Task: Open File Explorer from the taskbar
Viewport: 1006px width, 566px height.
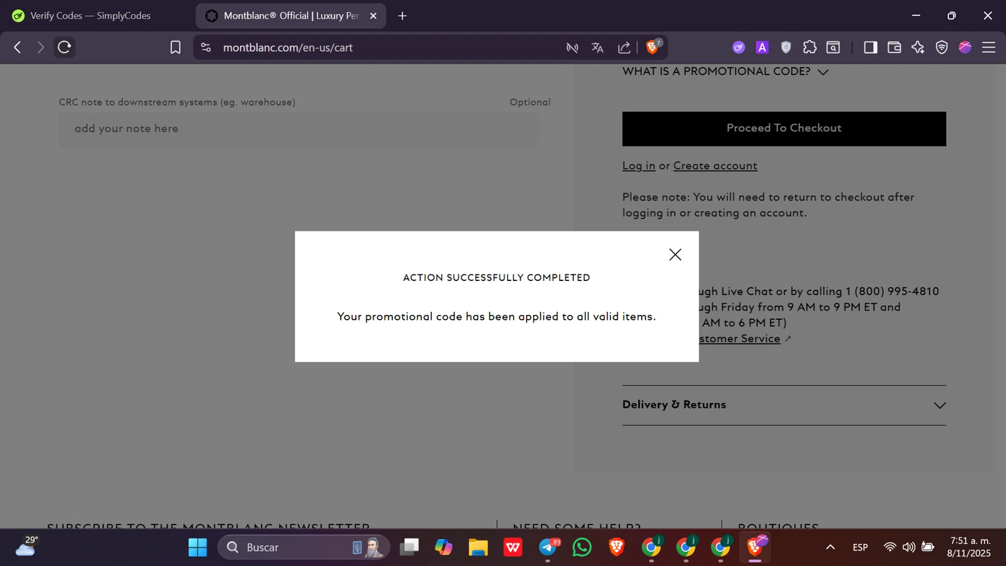Action: (478, 547)
